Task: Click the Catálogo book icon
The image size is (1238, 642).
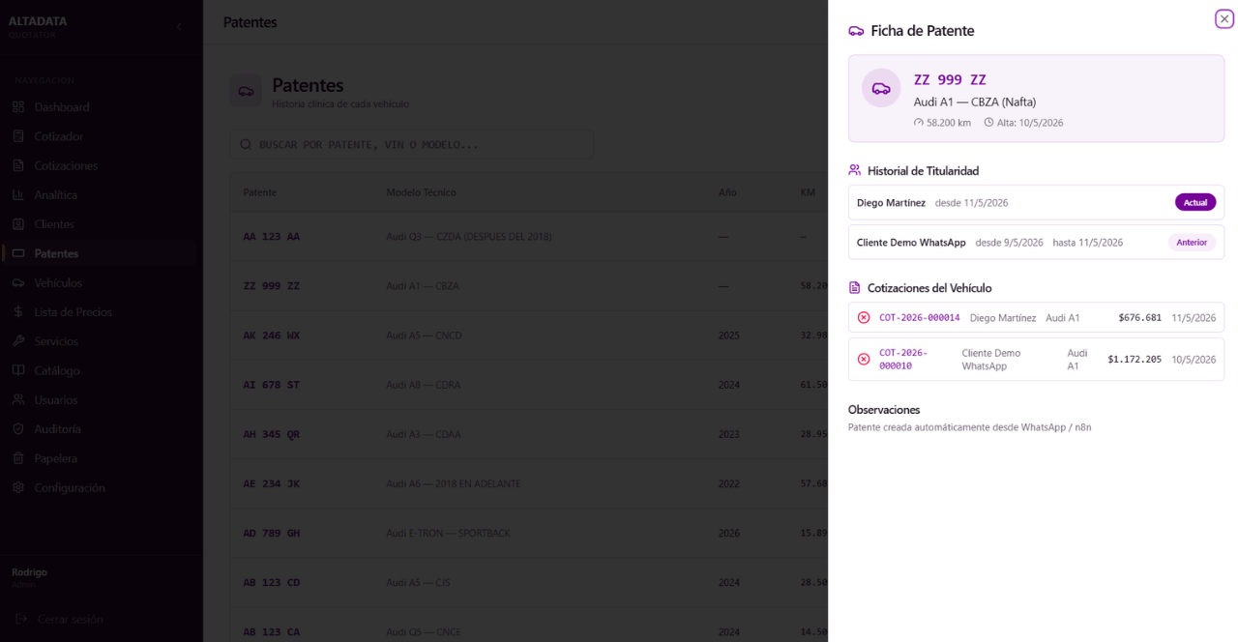Action: tap(18, 370)
